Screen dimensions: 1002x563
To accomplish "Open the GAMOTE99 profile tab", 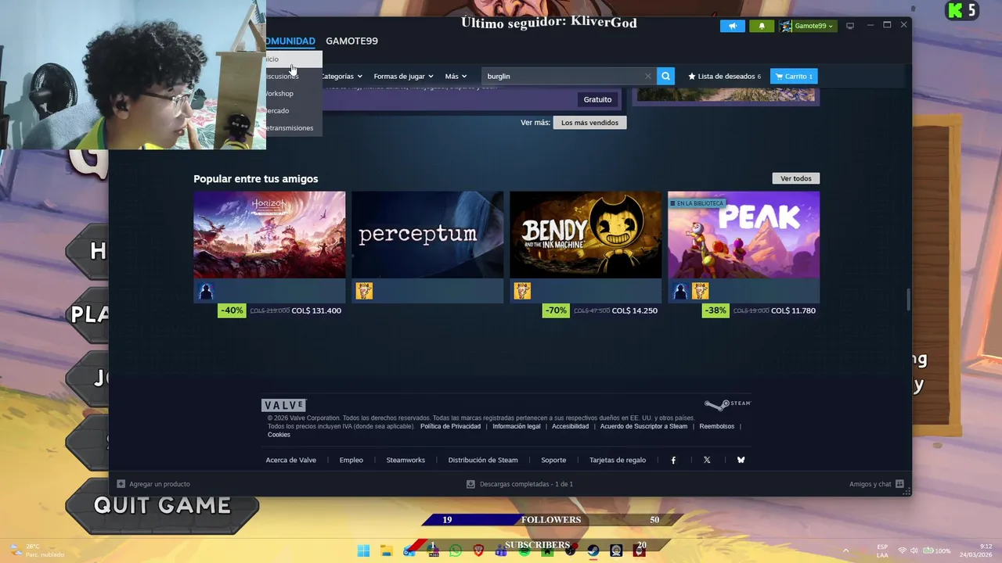I will point(351,41).
